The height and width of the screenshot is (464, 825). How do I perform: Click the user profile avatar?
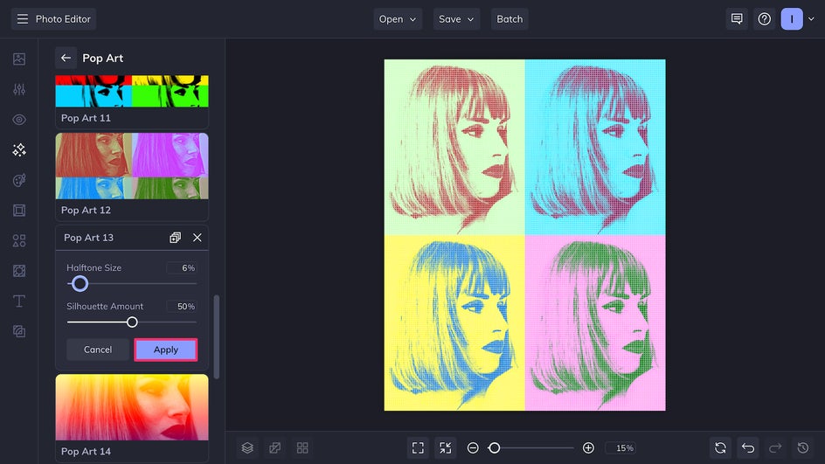[791, 19]
